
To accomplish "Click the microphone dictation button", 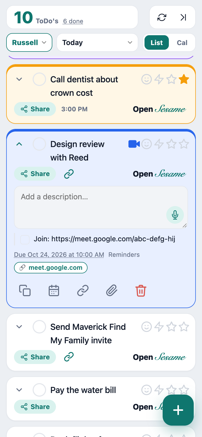I will click(x=175, y=215).
